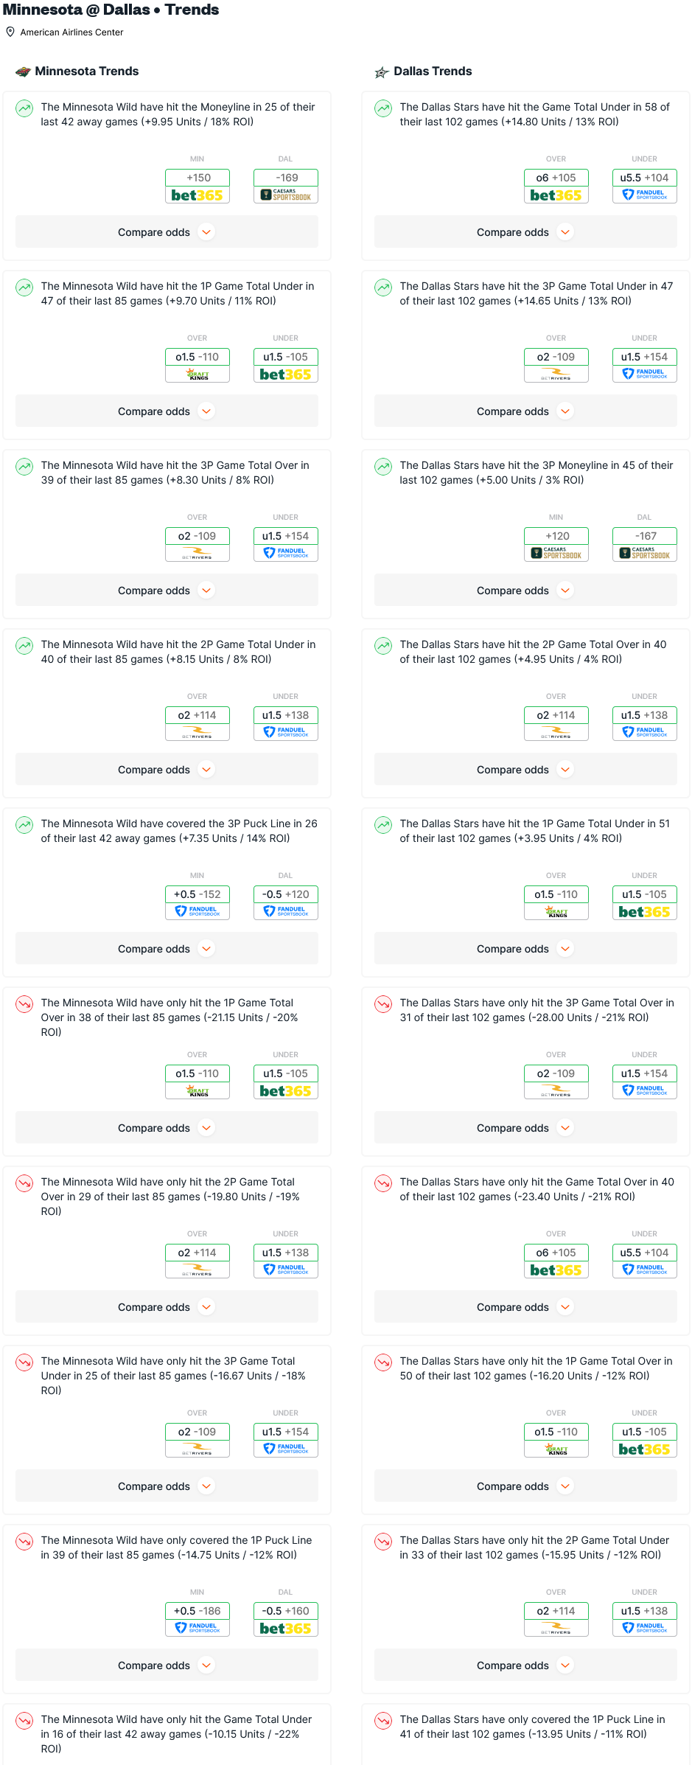Choose +120 Minnesota 3P moneyline odds at Caesars
Screen dimensions: 692x1765
(556, 536)
